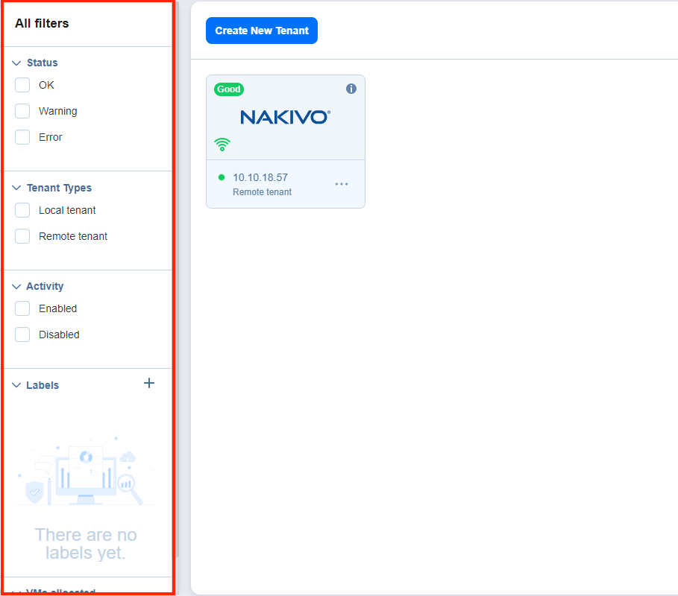Image resolution: width=678 pixels, height=596 pixels.
Task: Click the empty labels illustration
Action: (86, 473)
